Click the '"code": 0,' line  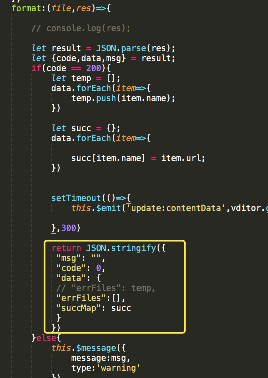click(x=80, y=268)
